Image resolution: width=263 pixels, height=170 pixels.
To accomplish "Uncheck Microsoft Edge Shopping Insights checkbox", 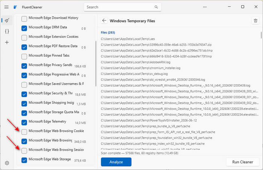I will (24, 104).
